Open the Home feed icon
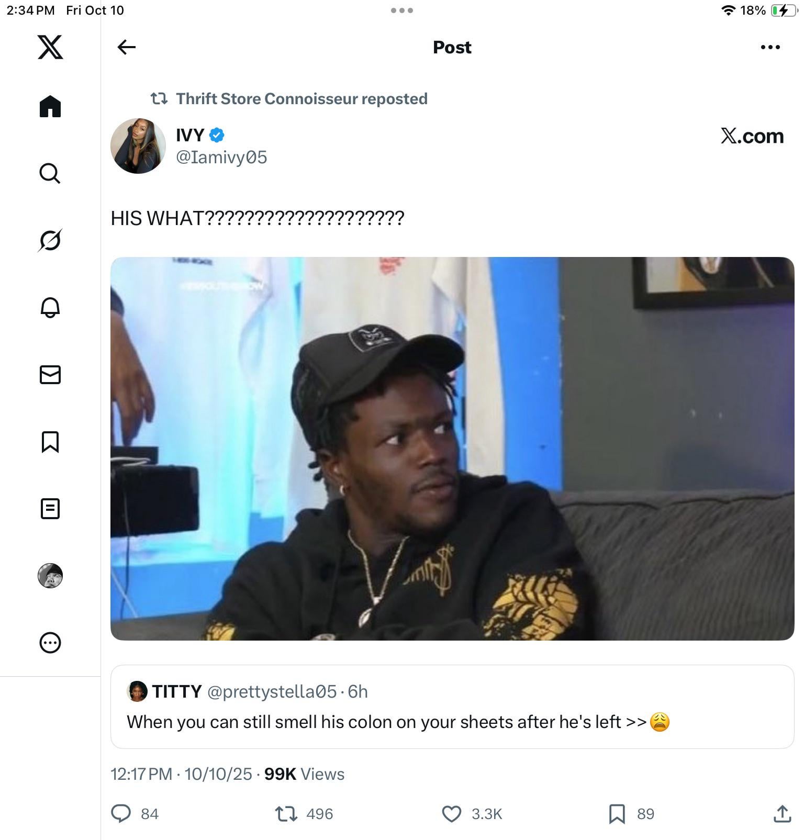Viewport: 804px width, 840px height. click(x=50, y=106)
